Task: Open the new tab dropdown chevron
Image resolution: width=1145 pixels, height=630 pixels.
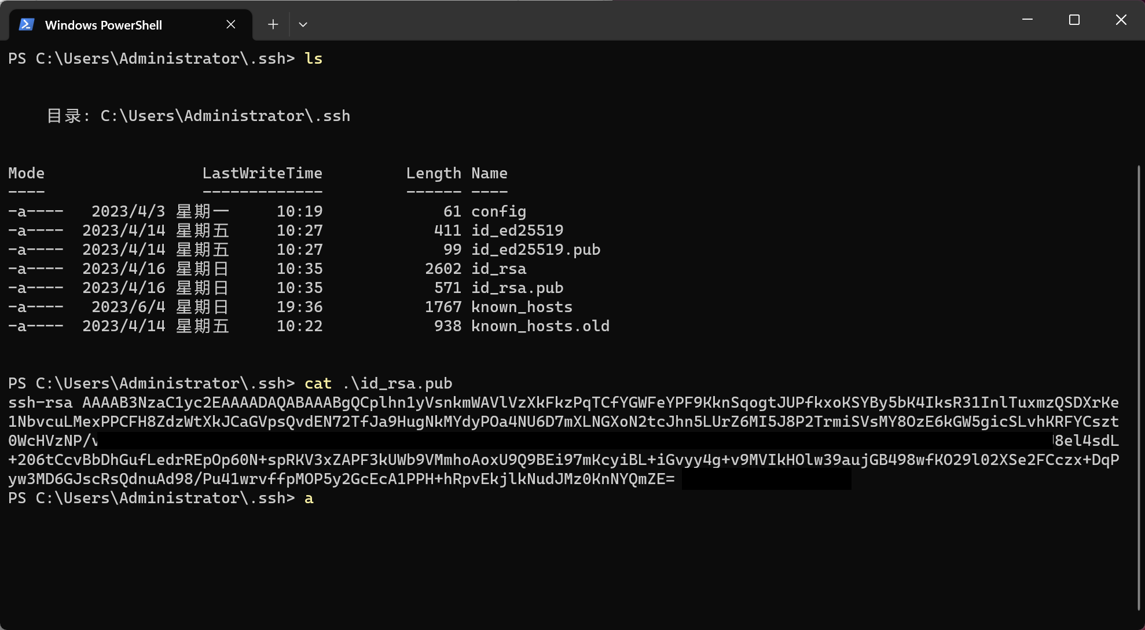Action: pos(303,24)
